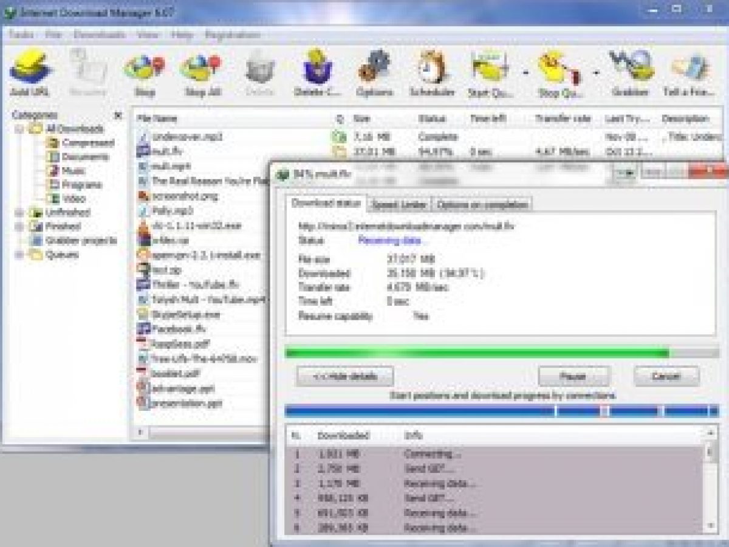Viewport: 729px width, 547px height.
Task: Expand the Unfinished tree node
Action: [19, 213]
